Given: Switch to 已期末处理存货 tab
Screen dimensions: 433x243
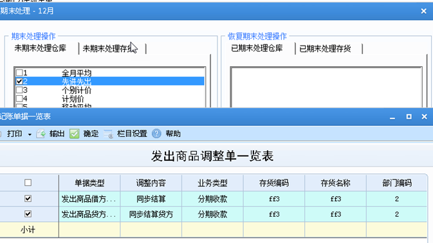Looking at the screenshot, I should (x=325, y=49).
